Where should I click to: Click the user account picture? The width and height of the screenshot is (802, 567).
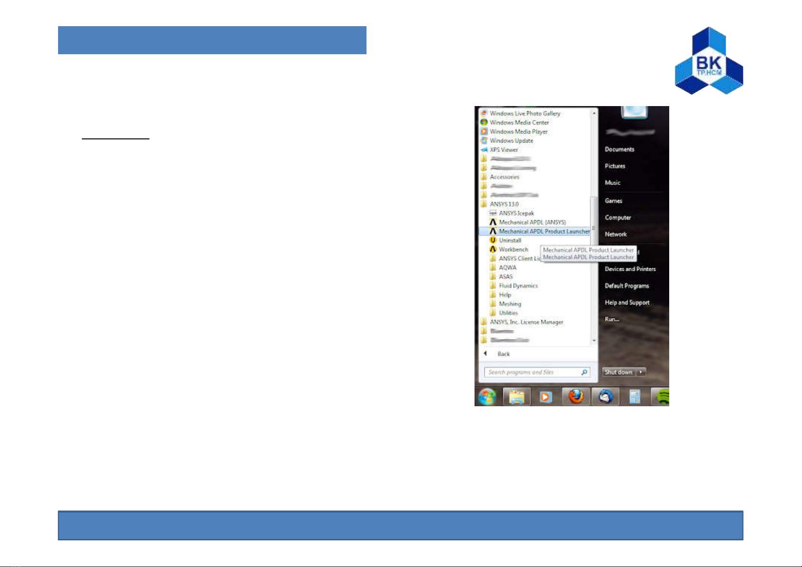coord(634,112)
